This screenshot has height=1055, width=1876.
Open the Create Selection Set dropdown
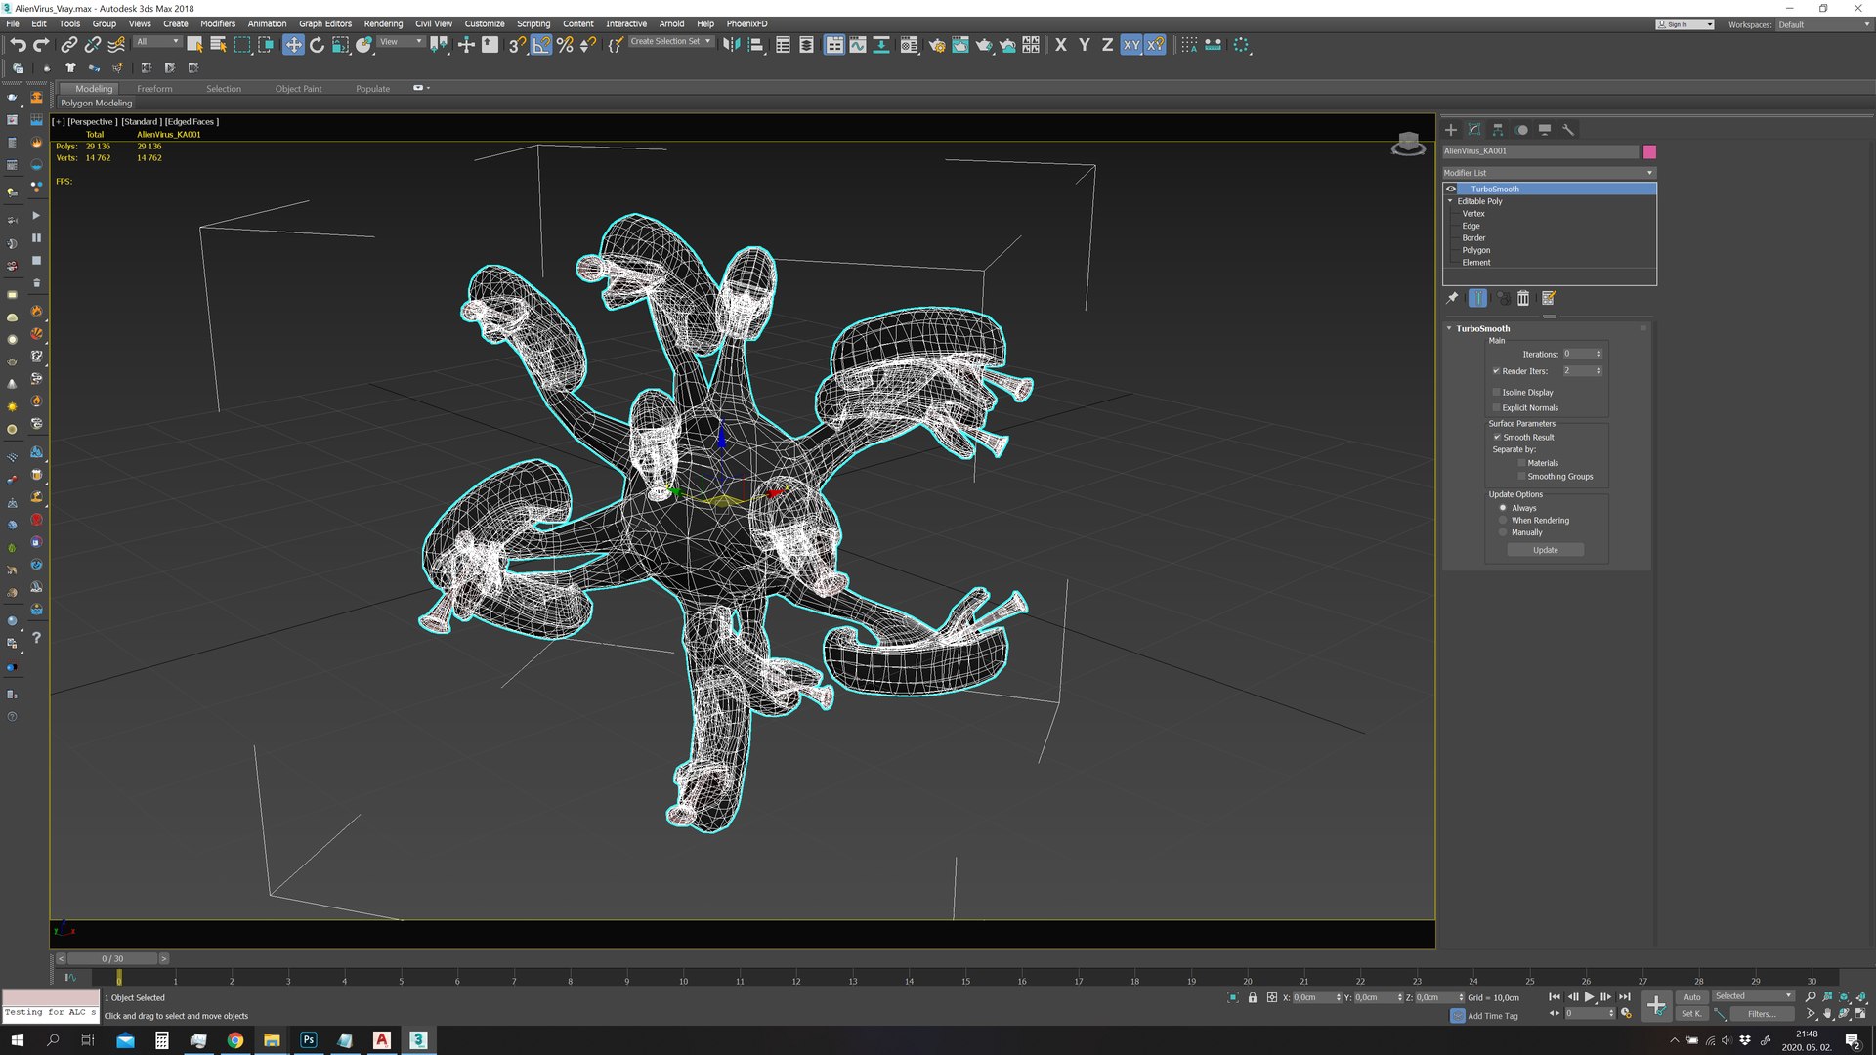[x=670, y=41]
